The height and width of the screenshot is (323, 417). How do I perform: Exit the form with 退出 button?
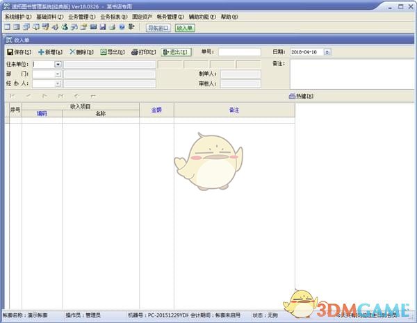176,52
